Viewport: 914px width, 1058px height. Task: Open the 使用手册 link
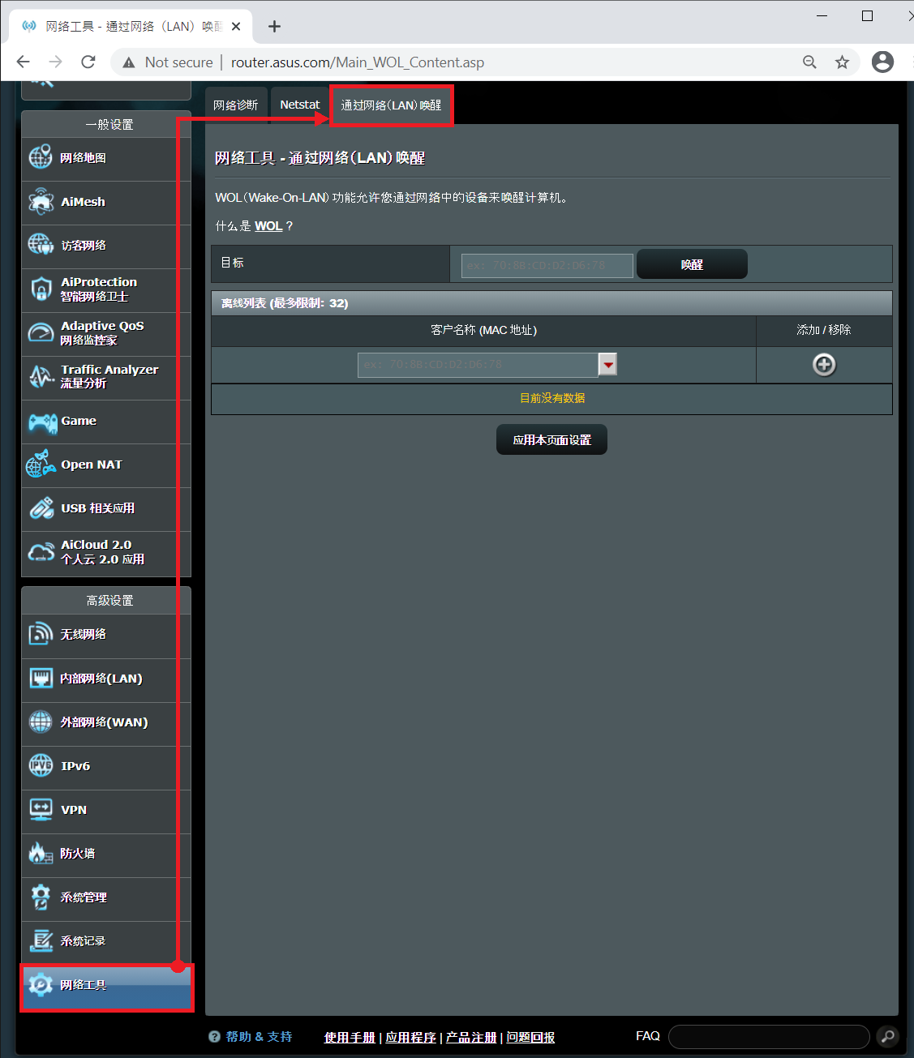coord(350,1037)
